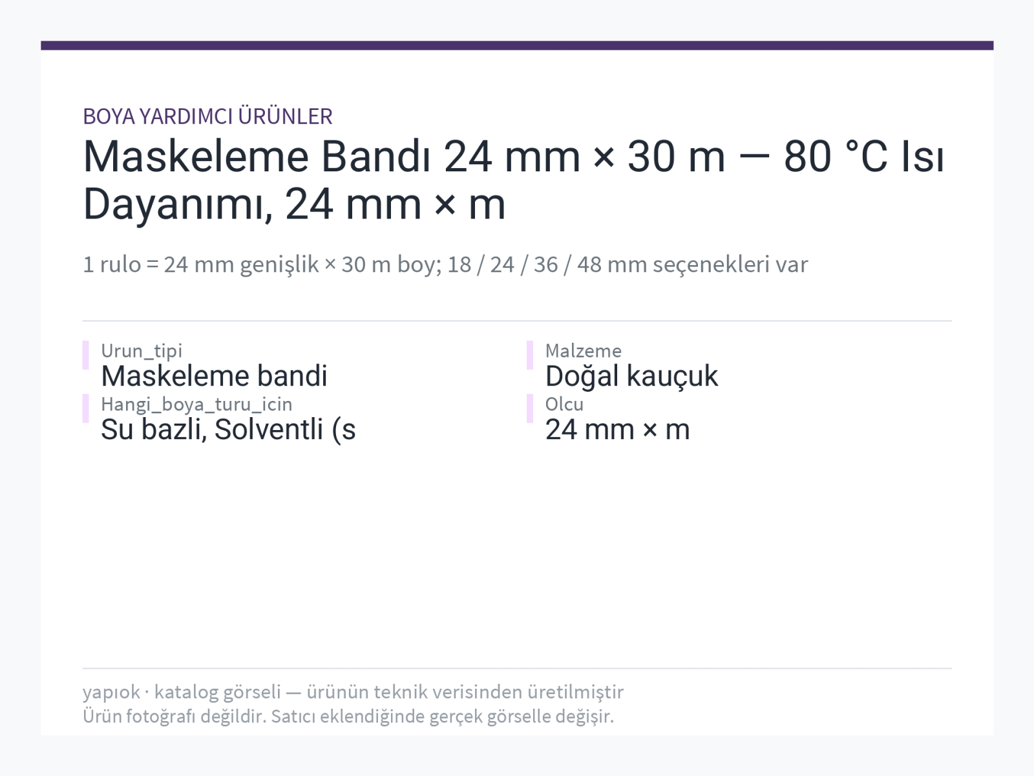
Task: Click the BOYA YARDIMCI ÜRÜNLER category label
Action: coord(207,116)
